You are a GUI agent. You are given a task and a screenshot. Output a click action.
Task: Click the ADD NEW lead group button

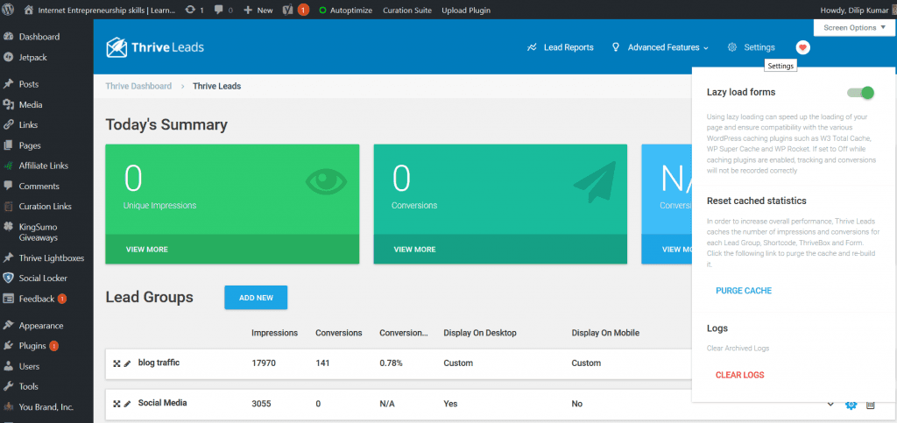point(256,298)
